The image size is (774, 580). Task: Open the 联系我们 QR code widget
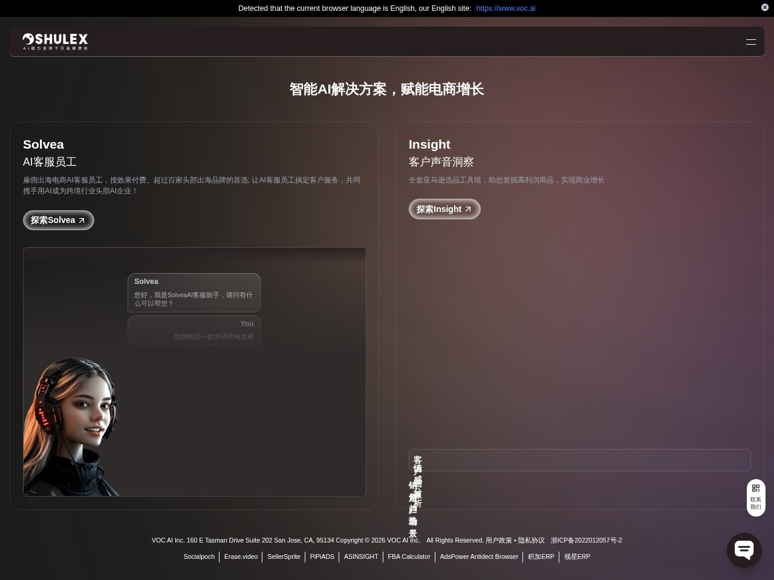tap(756, 498)
